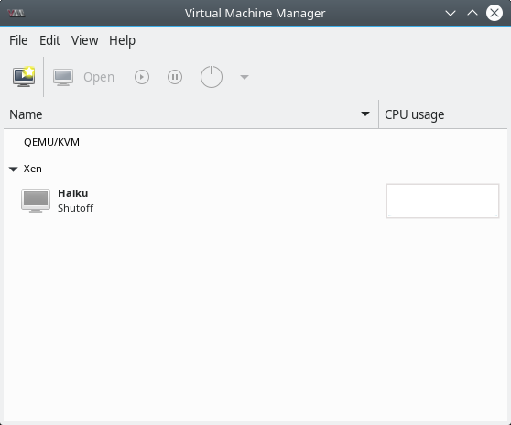Click the Open label in toolbar
511x425 pixels.
(x=99, y=77)
